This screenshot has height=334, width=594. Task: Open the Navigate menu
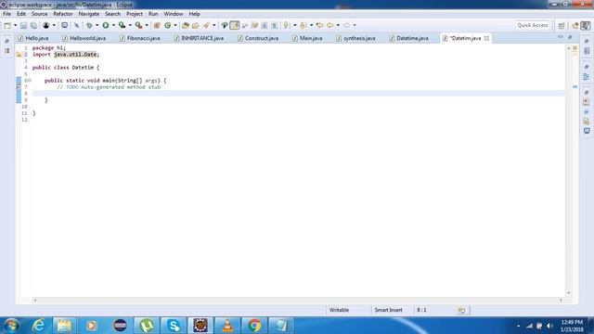(x=89, y=14)
